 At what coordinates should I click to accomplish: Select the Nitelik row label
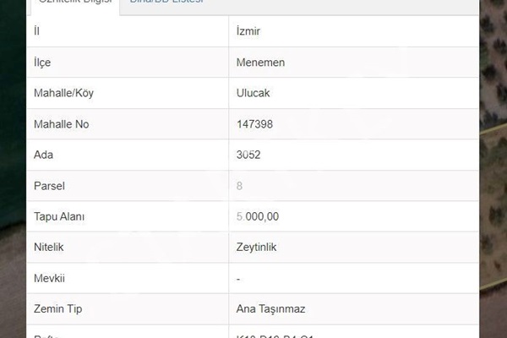click(49, 248)
